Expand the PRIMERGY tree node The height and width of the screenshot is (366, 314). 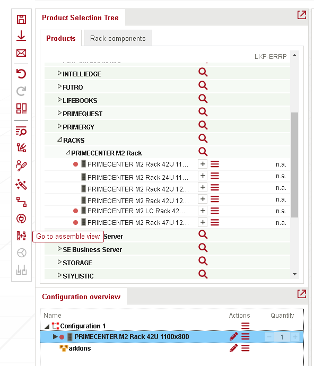pos(59,126)
